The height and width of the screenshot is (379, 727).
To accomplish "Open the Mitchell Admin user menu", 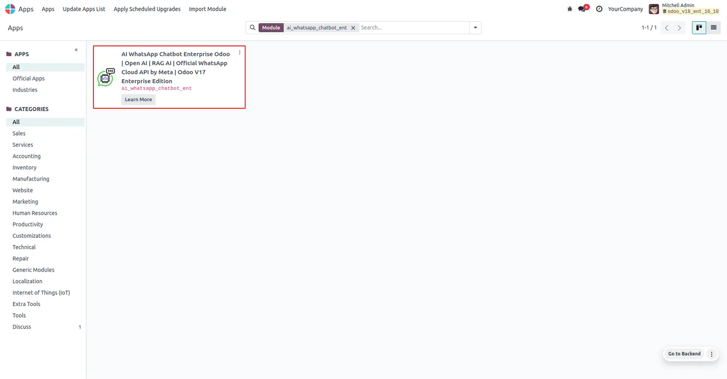I will pos(685,9).
